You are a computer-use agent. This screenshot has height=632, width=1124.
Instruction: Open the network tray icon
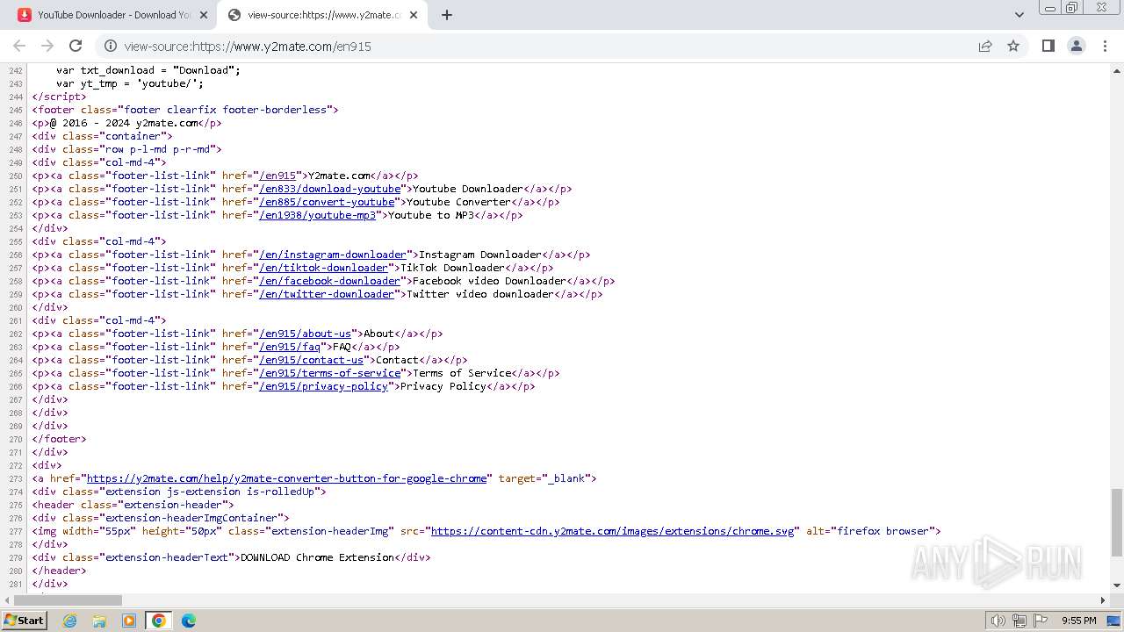tap(1020, 621)
